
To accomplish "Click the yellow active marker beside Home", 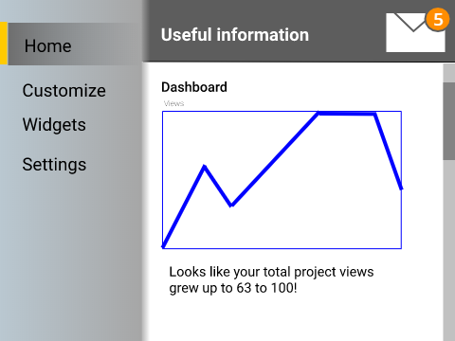I will tap(4, 44).
